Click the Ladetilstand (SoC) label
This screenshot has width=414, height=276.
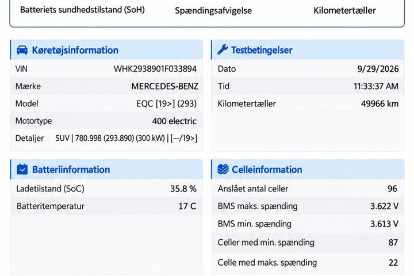[x=51, y=189]
